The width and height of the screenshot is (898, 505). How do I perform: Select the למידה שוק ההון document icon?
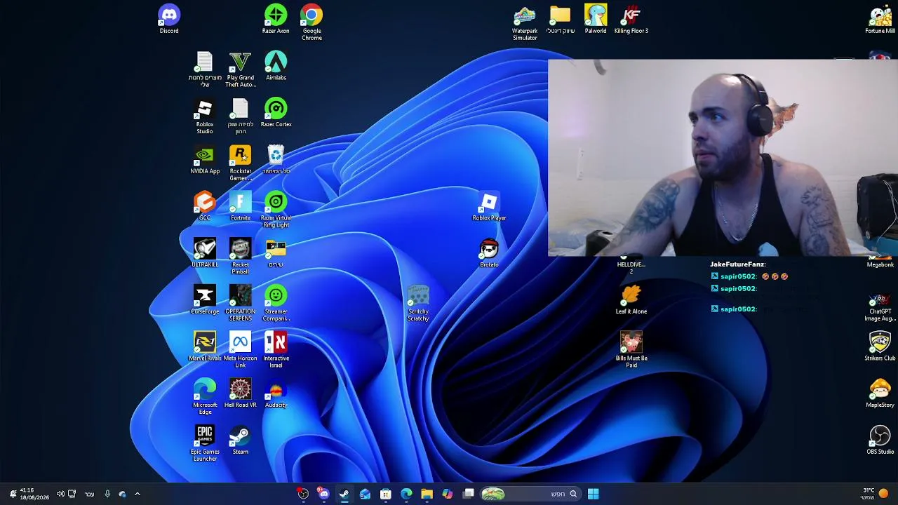240,116
